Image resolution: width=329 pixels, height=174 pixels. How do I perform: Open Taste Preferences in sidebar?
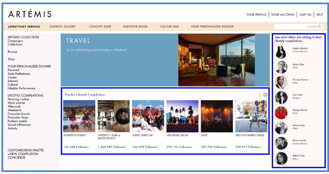19,73
